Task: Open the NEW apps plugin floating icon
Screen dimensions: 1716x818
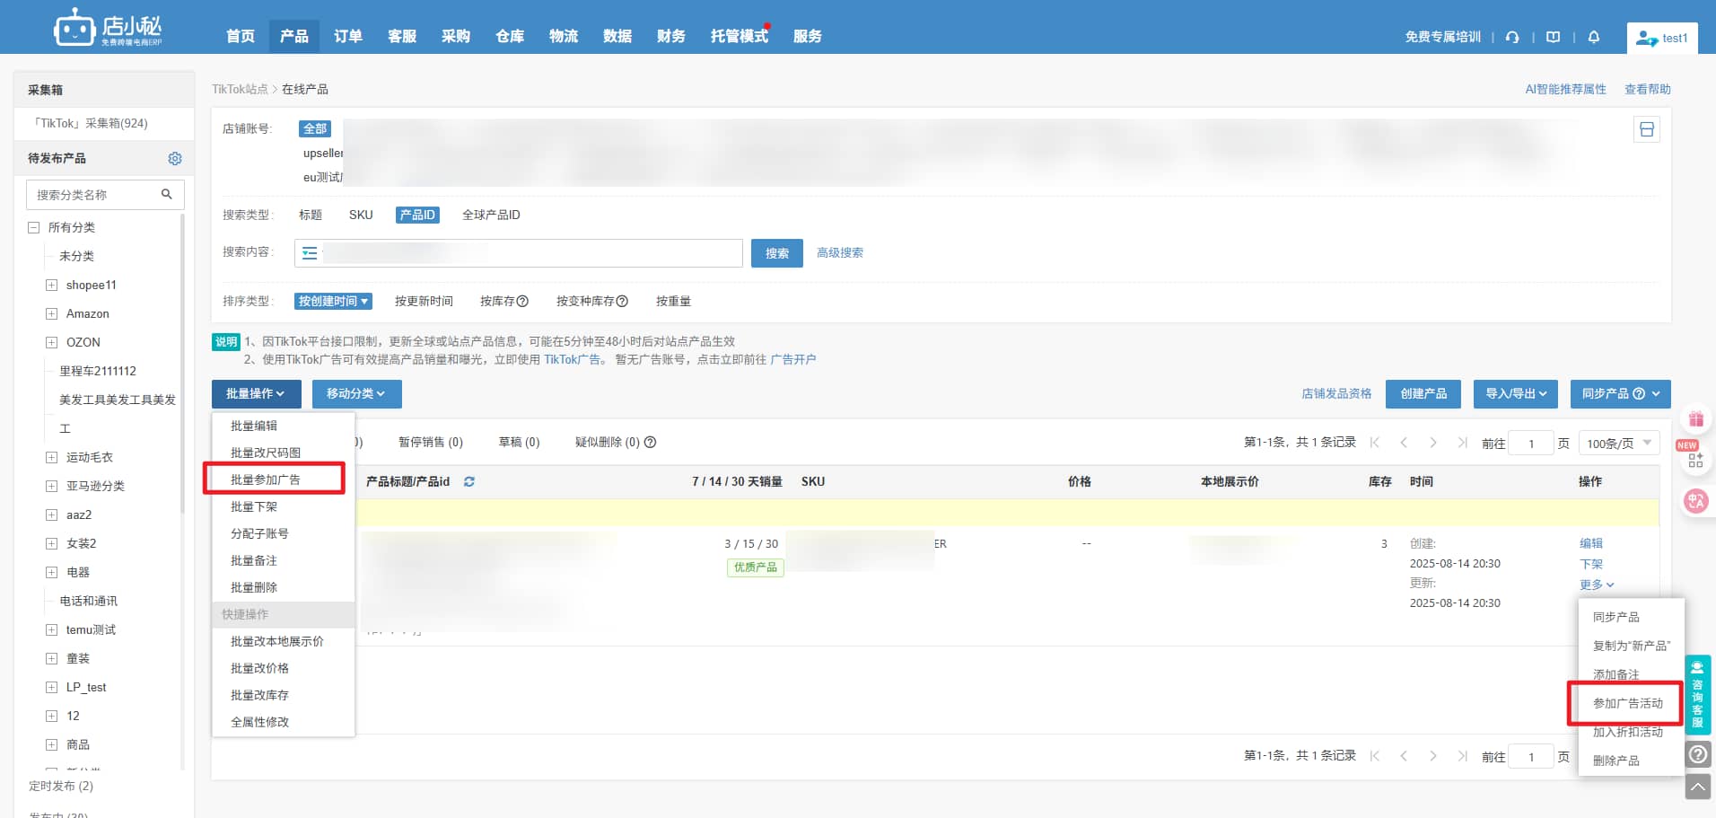Action: (x=1694, y=460)
